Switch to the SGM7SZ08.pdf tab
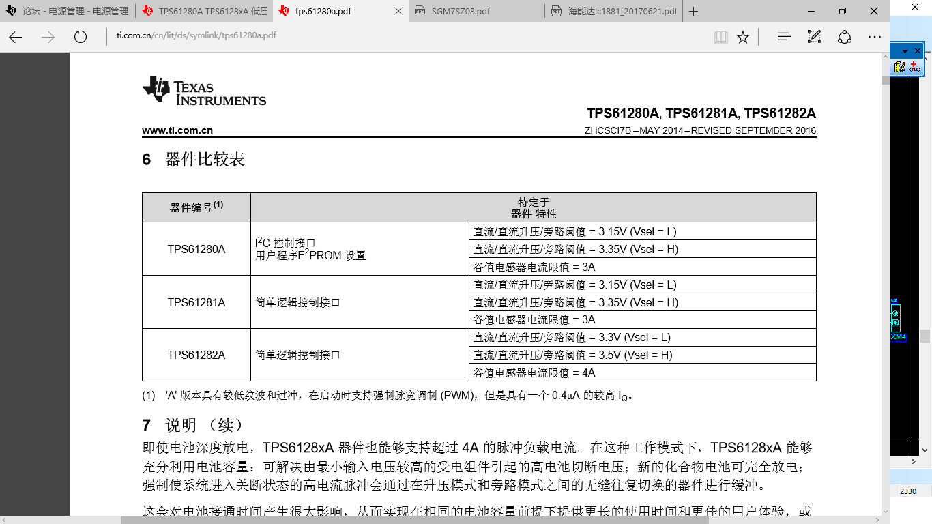Image resolution: width=932 pixels, height=524 pixels. [478, 11]
